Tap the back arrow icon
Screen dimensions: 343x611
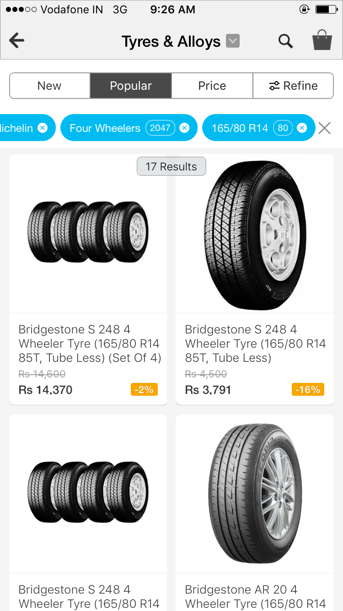pos(17,41)
